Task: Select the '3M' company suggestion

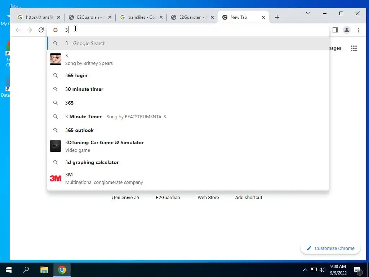Action: (x=188, y=178)
